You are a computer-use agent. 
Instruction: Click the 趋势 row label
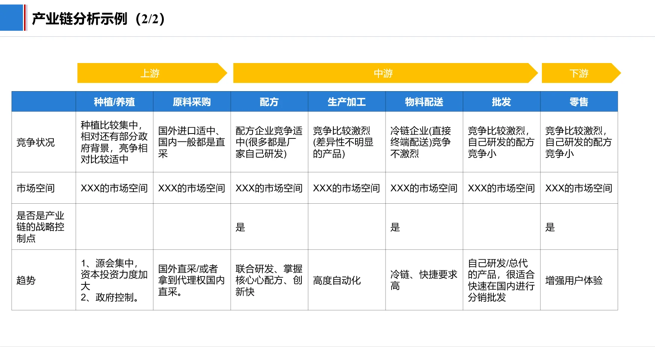[x=26, y=281]
